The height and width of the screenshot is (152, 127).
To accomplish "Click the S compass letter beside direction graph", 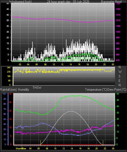I will pos(120,76).
